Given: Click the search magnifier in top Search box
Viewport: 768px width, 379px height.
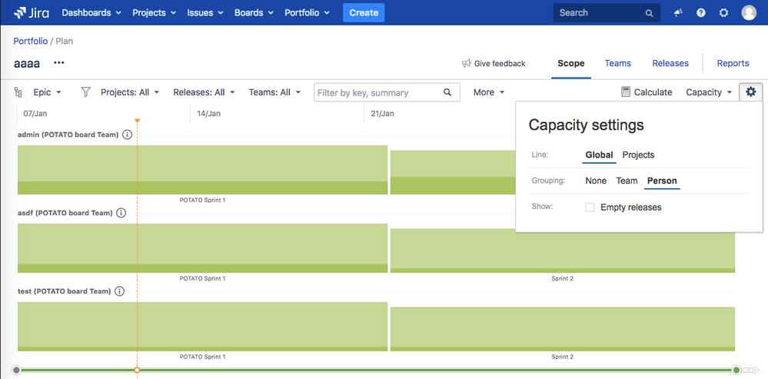Looking at the screenshot, I should pyautogui.click(x=649, y=13).
